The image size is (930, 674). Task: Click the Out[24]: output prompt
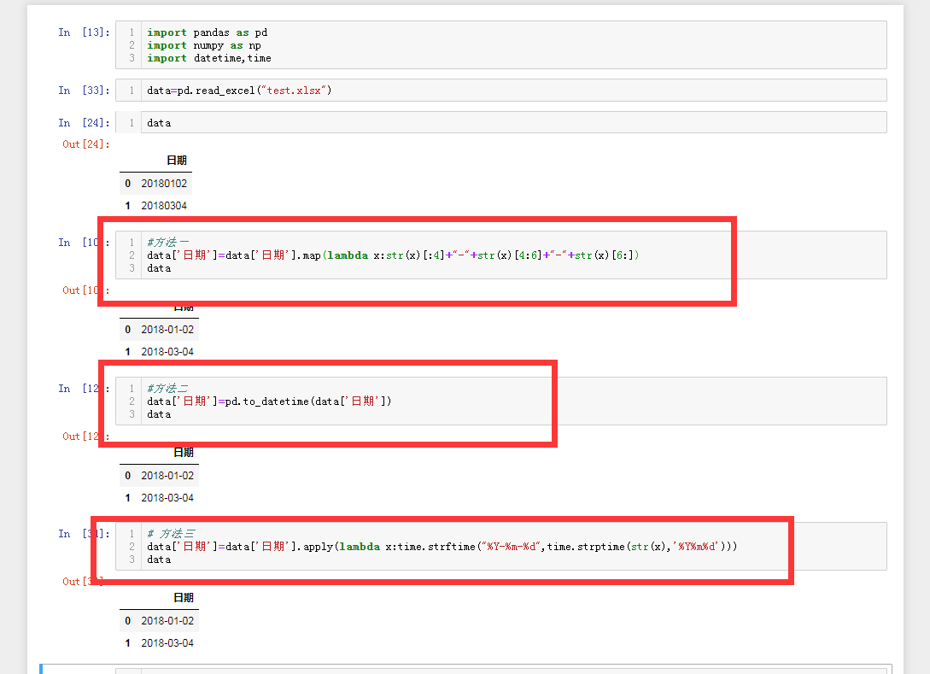86,144
